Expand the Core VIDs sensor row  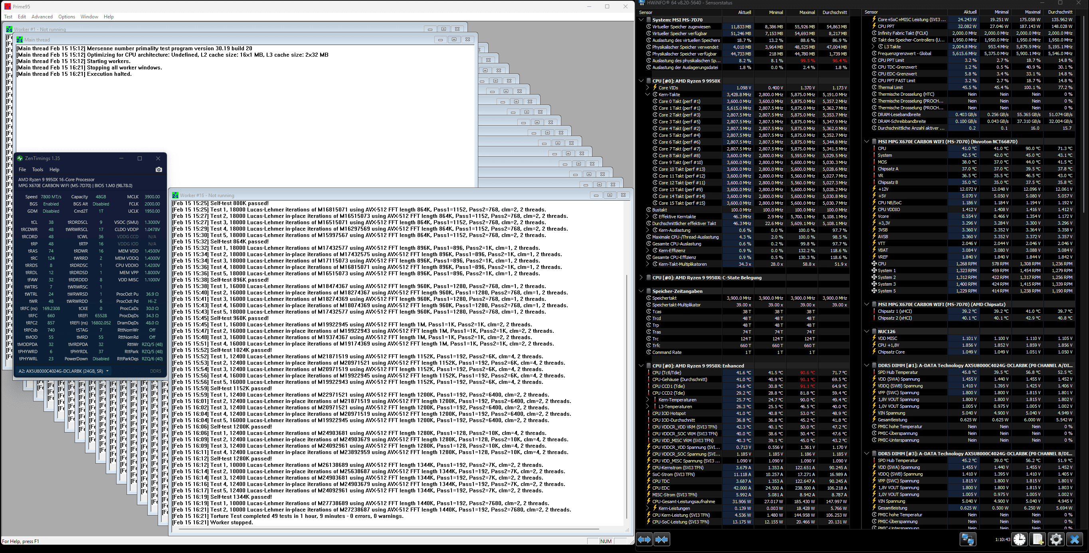point(647,88)
